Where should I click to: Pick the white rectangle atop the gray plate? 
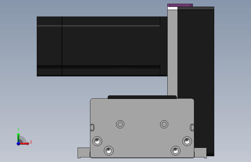(173, 8)
